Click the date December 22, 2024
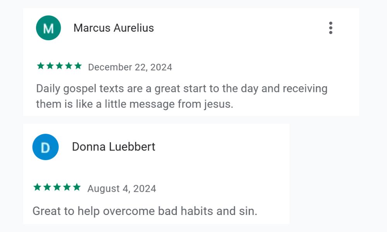387x232 pixels. point(130,67)
